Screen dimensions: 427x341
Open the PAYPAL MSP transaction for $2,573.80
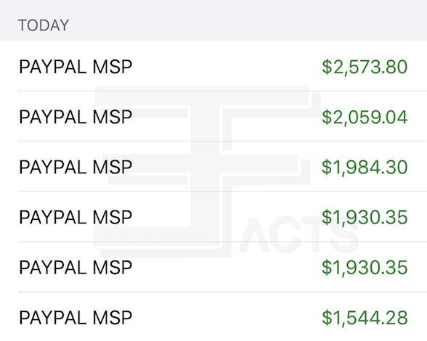[x=213, y=66]
